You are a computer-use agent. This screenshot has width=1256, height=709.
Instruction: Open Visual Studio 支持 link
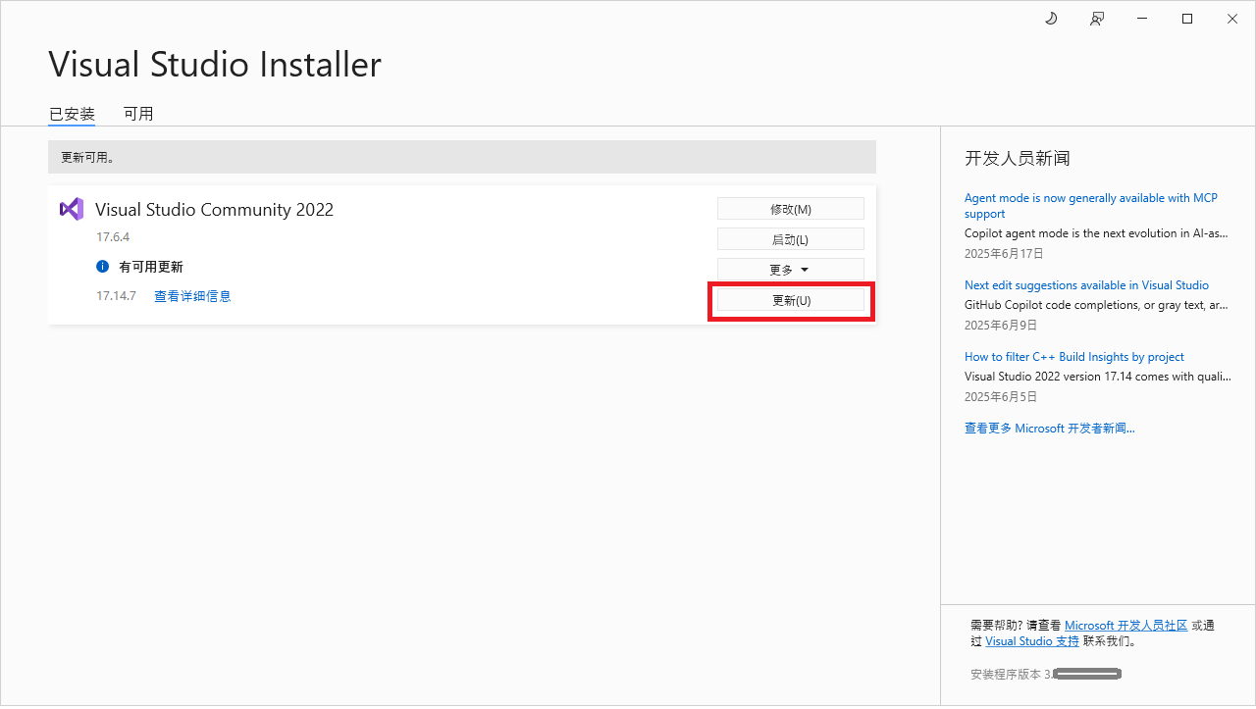coord(1032,641)
